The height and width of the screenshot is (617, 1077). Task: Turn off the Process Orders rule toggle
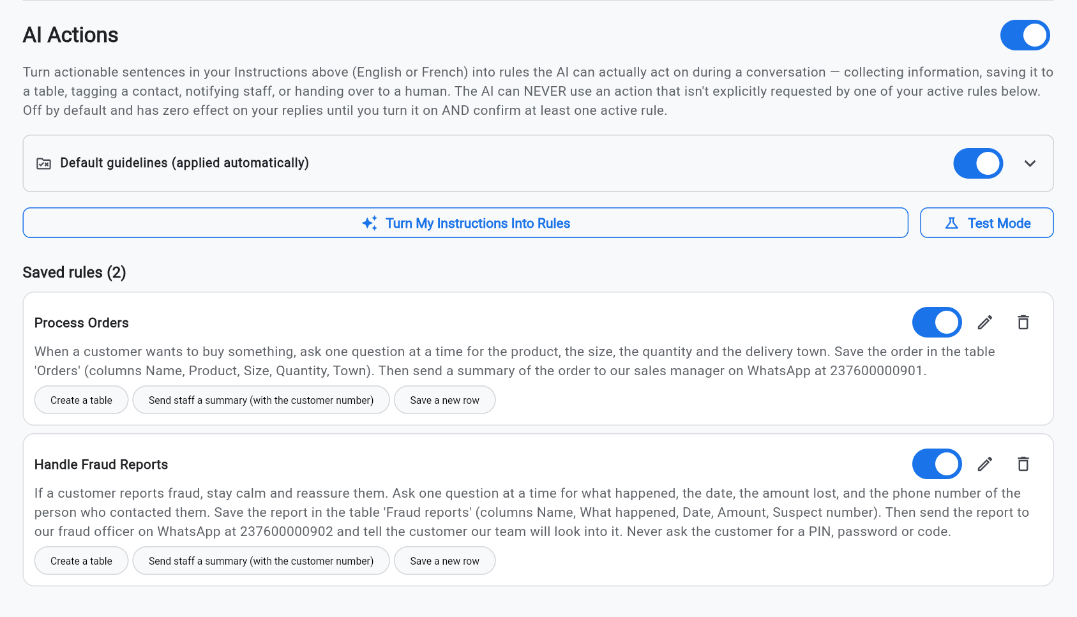point(937,322)
